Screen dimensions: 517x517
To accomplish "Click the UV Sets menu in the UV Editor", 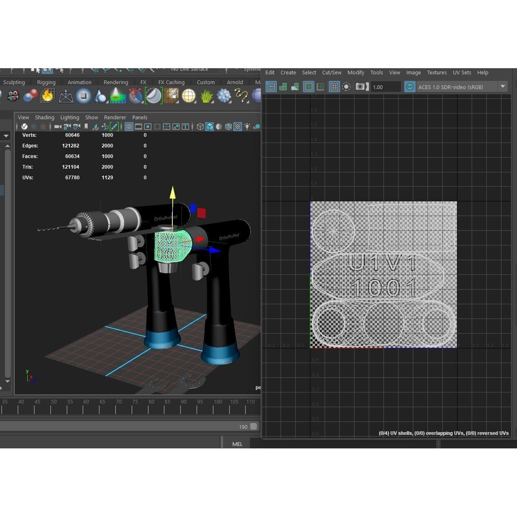I will 462,72.
